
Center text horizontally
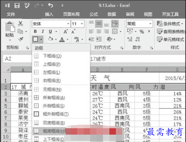tap(99, 31)
